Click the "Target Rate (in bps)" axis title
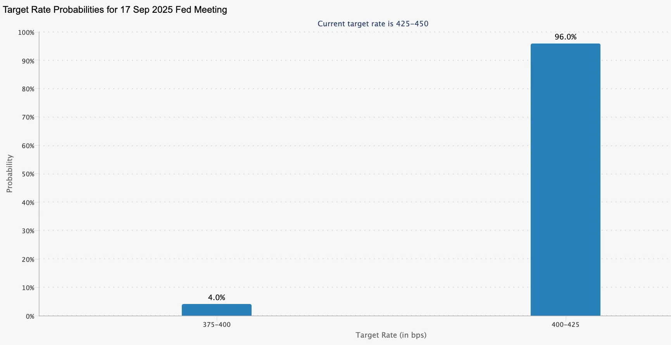 (391, 335)
